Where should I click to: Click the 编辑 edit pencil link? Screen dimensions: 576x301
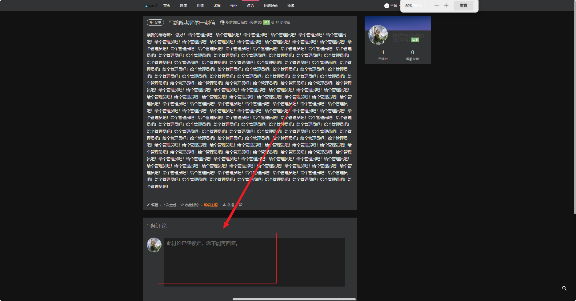click(153, 205)
